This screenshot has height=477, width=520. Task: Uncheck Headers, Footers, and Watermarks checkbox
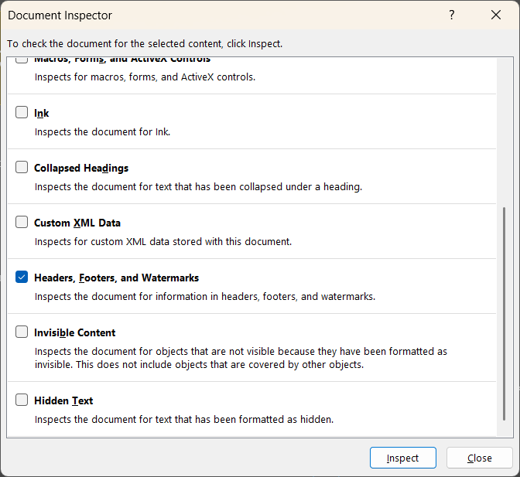click(x=22, y=278)
